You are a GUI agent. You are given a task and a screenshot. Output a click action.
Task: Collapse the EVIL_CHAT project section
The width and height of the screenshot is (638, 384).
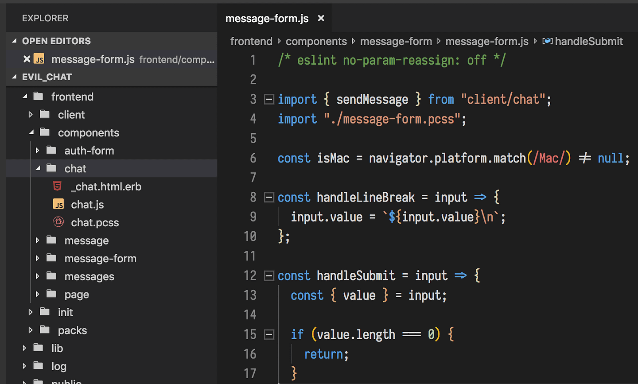(x=14, y=77)
